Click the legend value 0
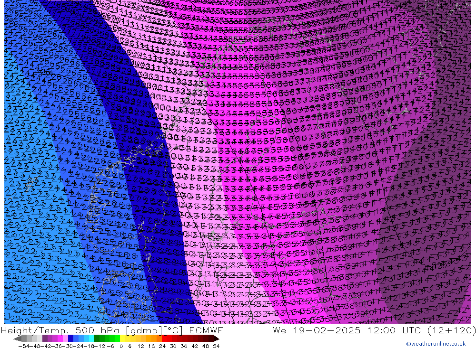Viewport: 476px width, 348px height. (x=121, y=346)
